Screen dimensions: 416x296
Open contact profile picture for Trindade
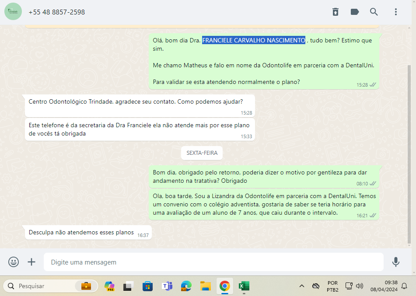click(x=13, y=12)
